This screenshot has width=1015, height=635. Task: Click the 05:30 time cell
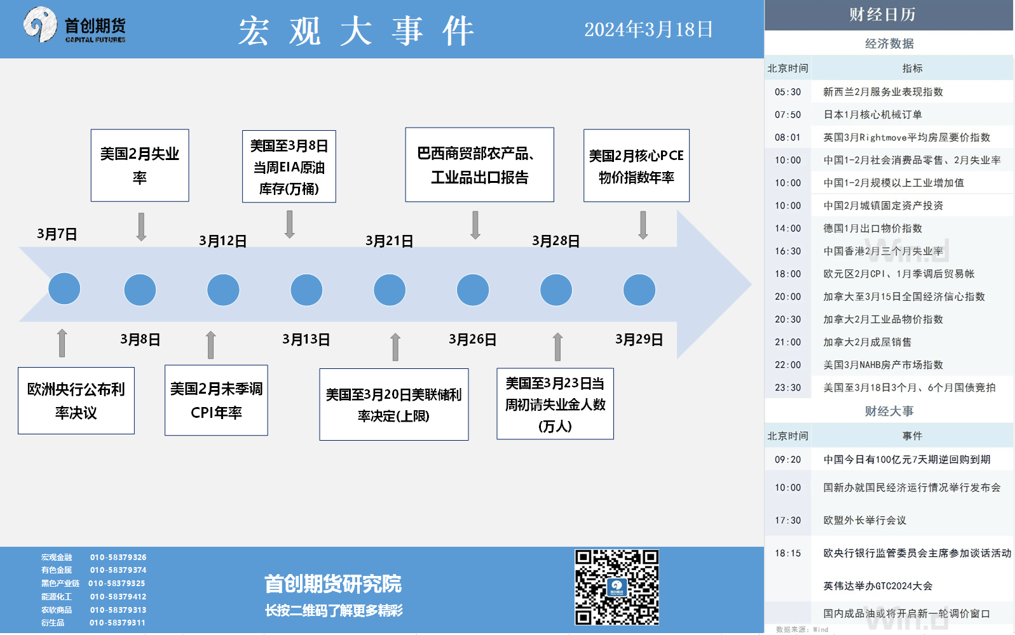pyautogui.click(x=788, y=91)
